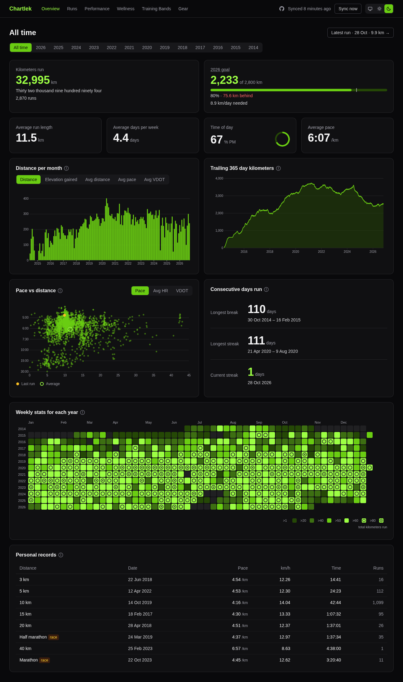The height and width of the screenshot is (682, 403).
Task: Open info icon for Consecutive days run
Action: point(266,289)
